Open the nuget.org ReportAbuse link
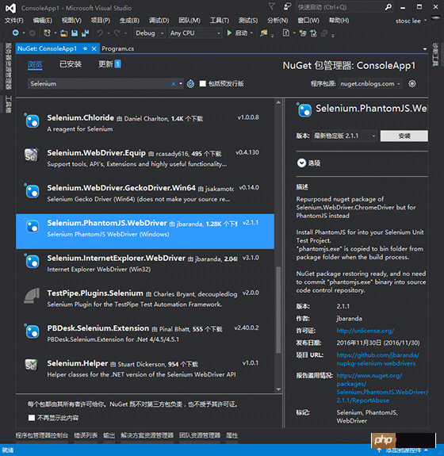444x456 pixels. (x=382, y=388)
